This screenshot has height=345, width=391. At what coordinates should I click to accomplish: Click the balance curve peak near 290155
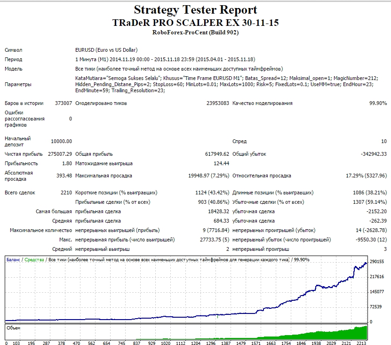(366, 263)
